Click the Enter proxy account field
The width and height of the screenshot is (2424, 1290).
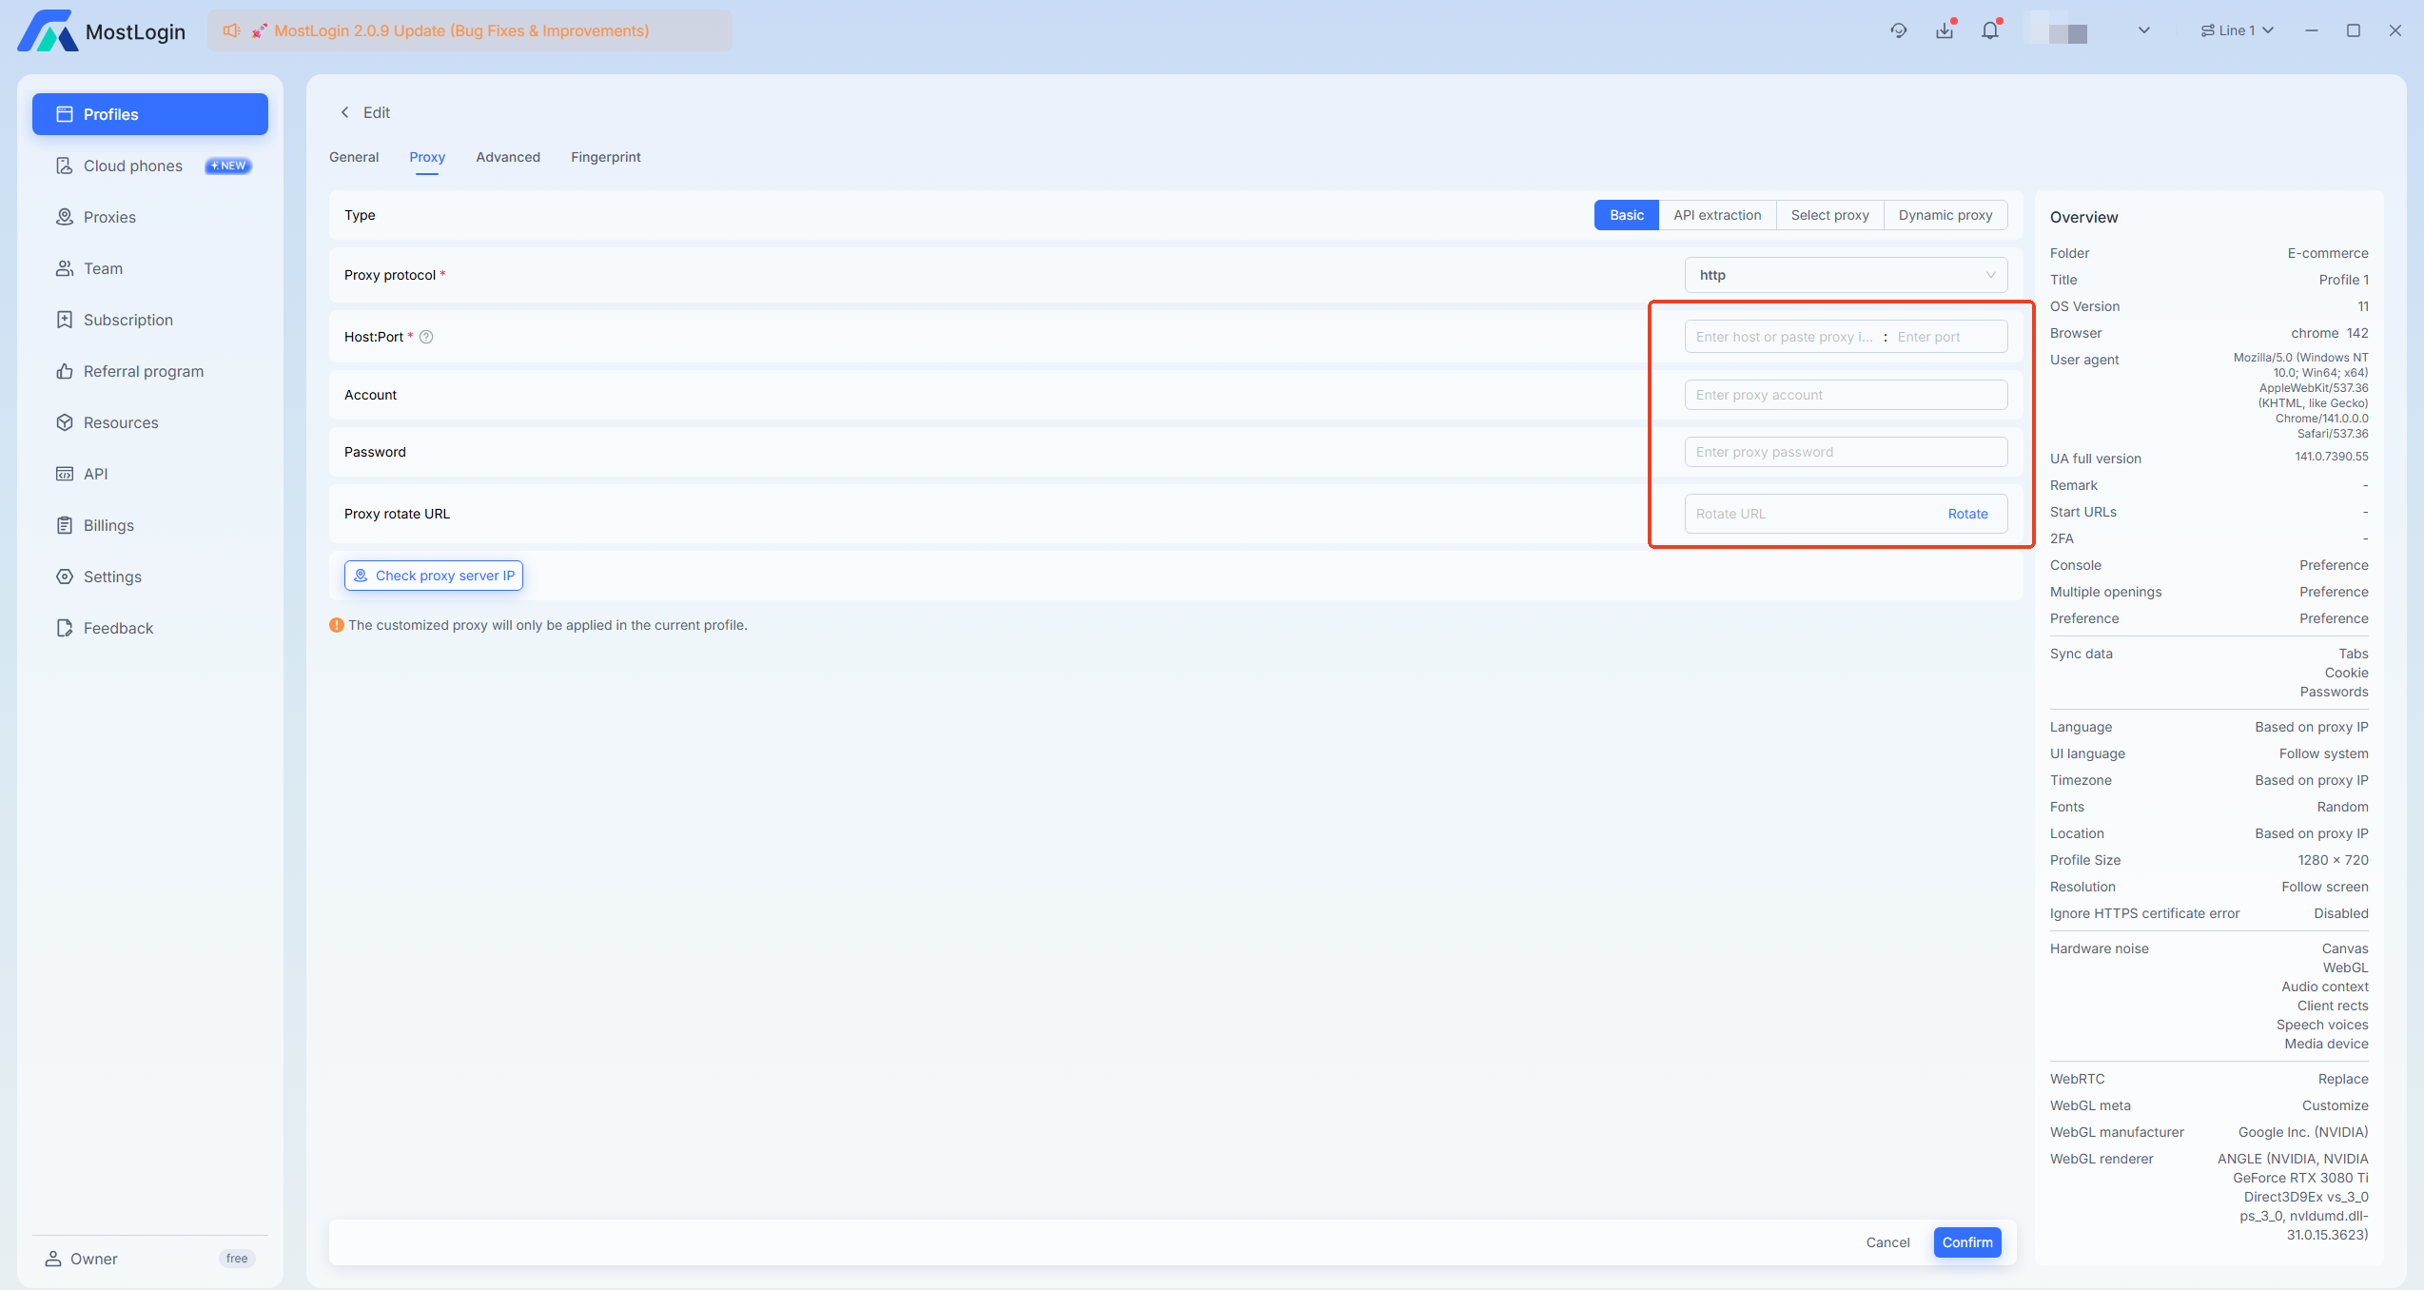point(1845,395)
